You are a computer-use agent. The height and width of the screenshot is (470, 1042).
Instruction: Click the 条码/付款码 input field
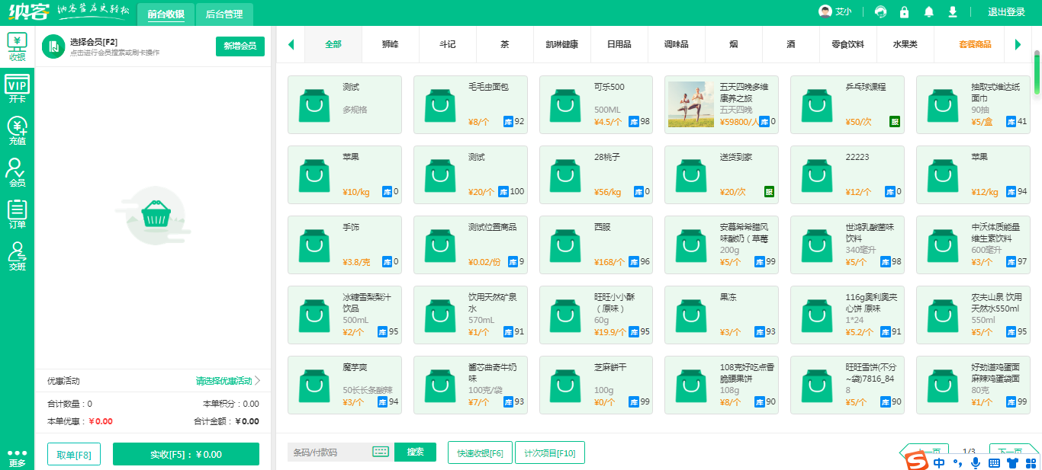click(x=329, y=452)
